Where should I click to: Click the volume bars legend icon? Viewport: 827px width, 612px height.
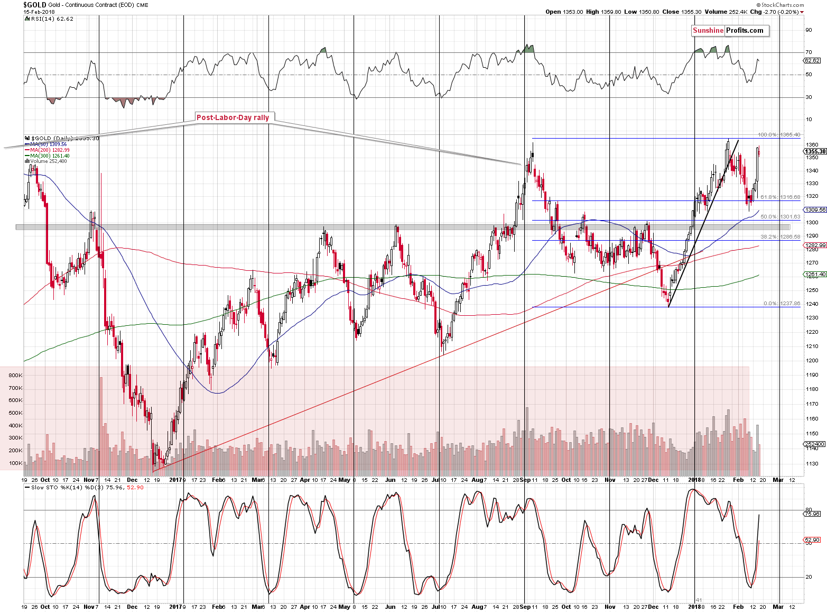[x=27, y=161]
